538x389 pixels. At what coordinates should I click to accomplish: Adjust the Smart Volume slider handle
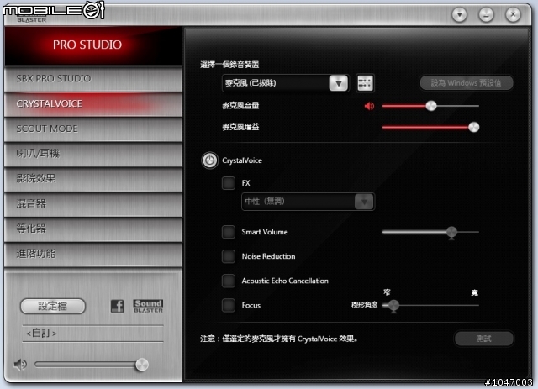pyautogui.click(x=451, y=232)
